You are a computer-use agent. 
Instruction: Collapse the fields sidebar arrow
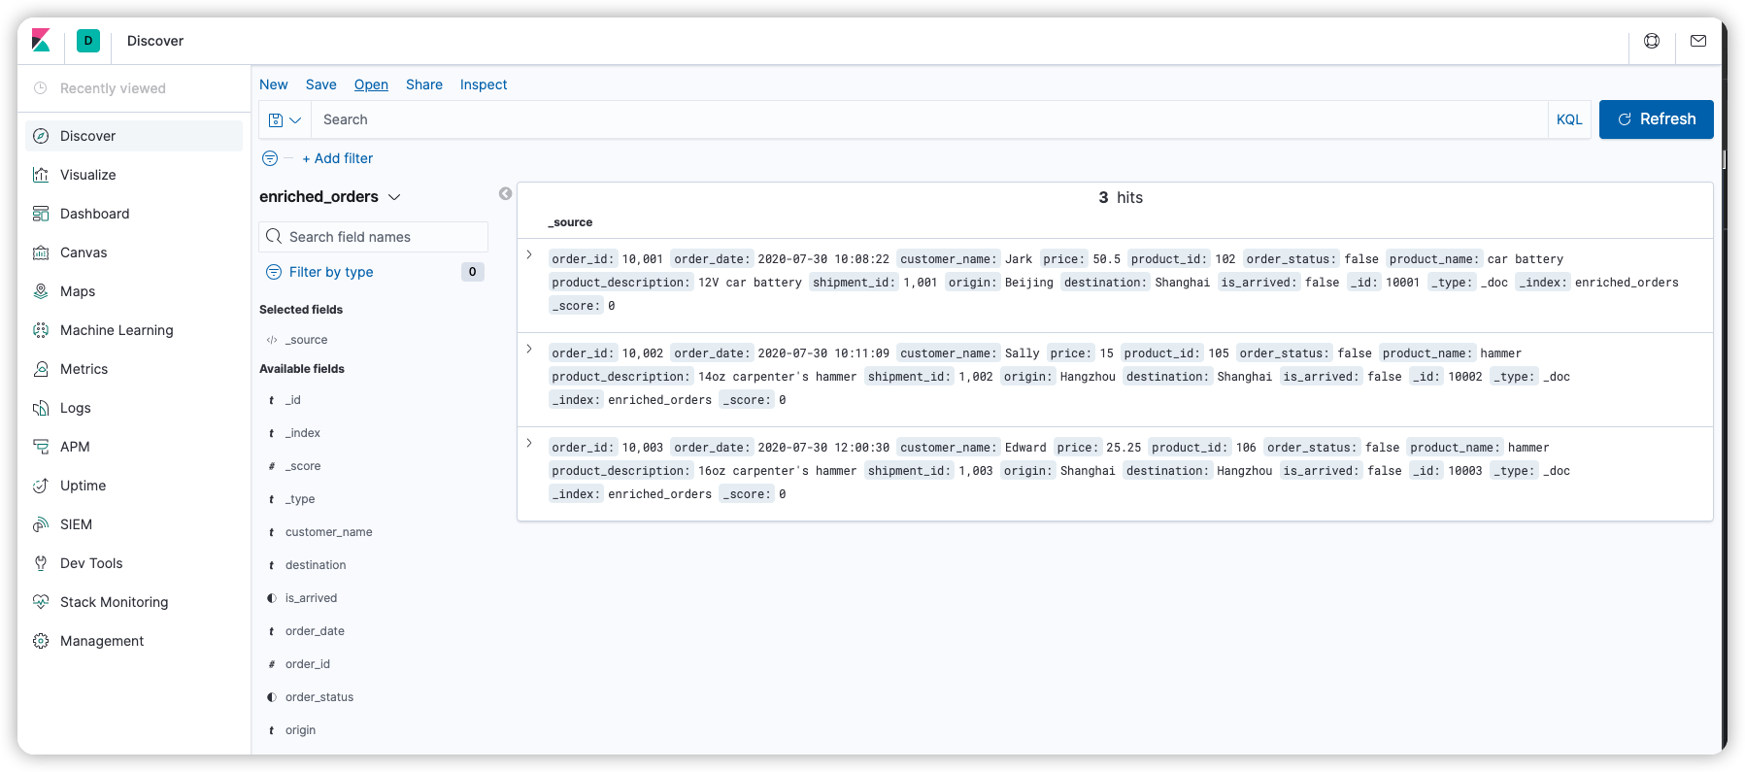tap(505, 194)
